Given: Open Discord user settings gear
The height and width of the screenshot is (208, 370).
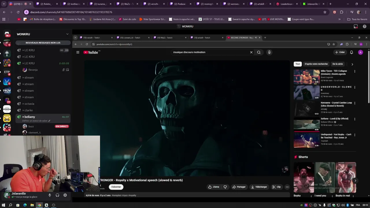Looking at the screenshot, I should 65,195.
